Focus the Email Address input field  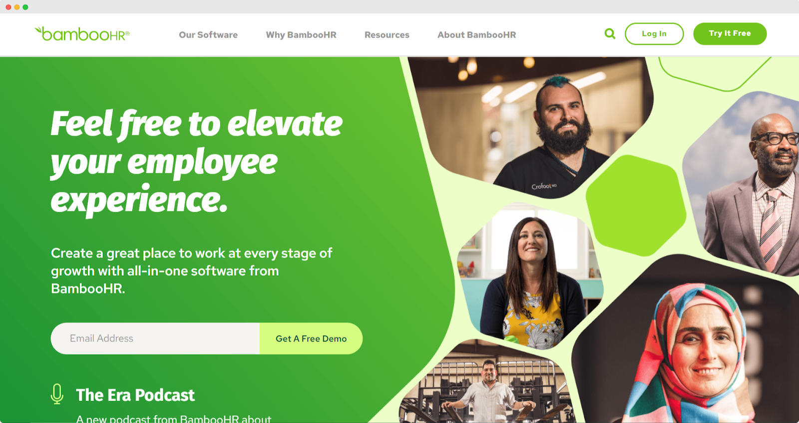click(155, 339)
